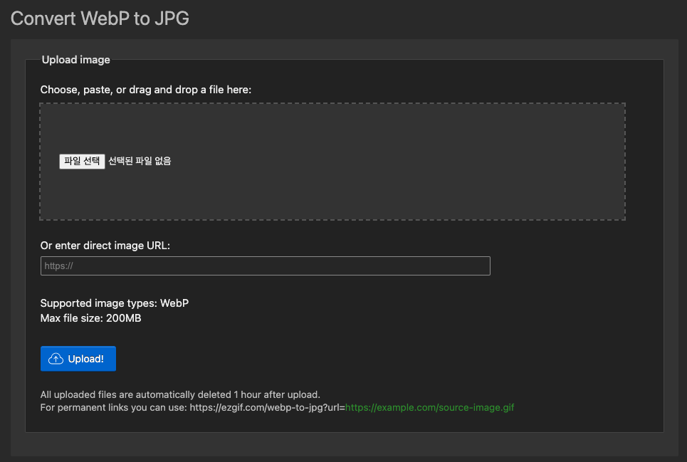The image size is (687, 462).
Task: Click the 'For permanent links you can use' text
Action: tap(115, 407)
